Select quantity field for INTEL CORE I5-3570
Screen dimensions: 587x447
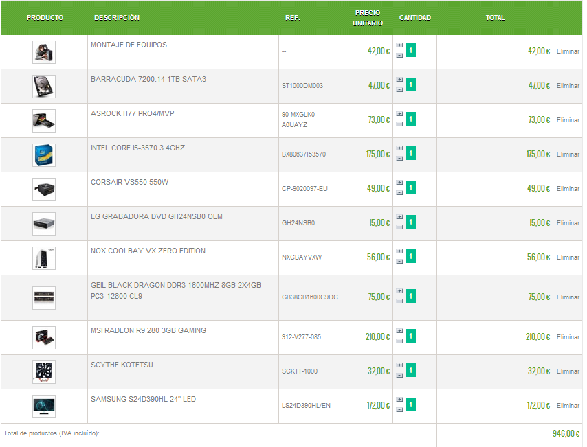[410, 154]
